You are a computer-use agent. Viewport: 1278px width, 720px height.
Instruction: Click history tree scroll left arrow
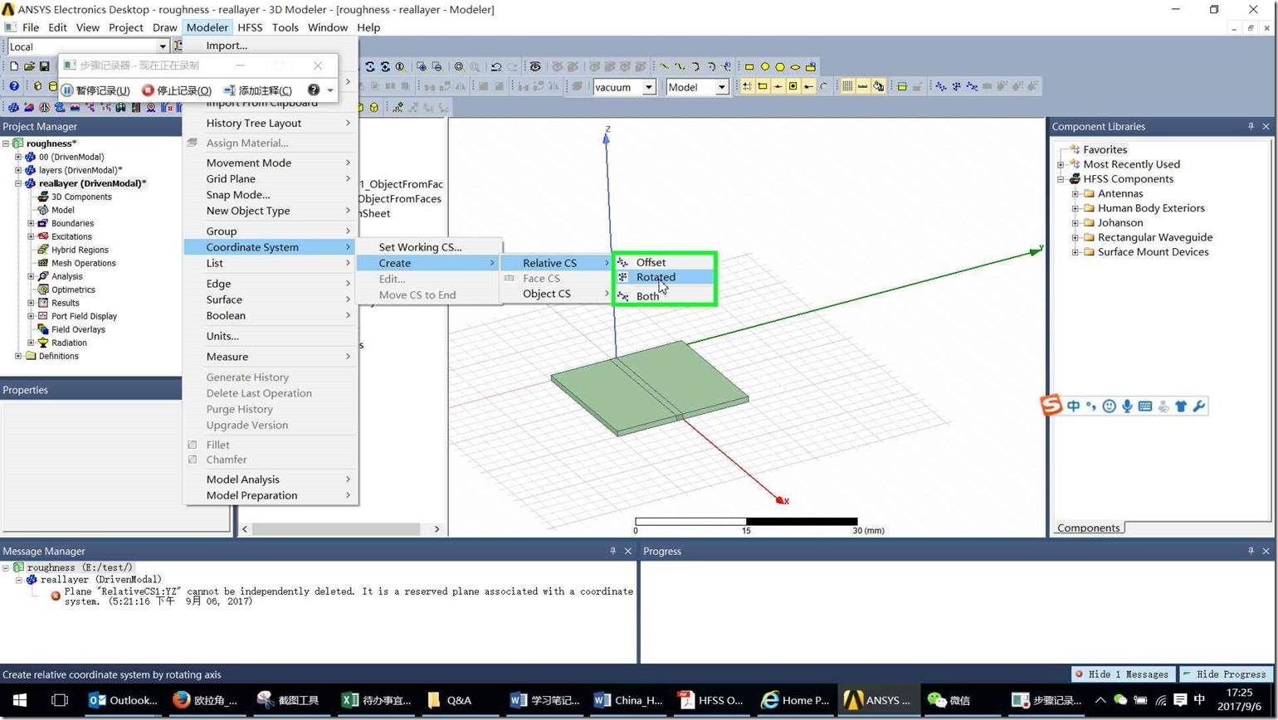click(x=244, y=528)
